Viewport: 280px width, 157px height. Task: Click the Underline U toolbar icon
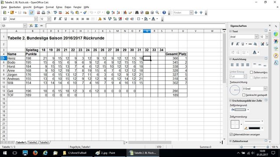[x=66, y=19]
